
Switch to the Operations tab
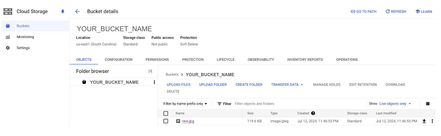pyautogui.click(x=347, y=60)
